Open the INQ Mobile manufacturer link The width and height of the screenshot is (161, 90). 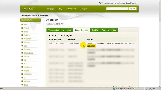pyautogui.click(x=28, y=74)
